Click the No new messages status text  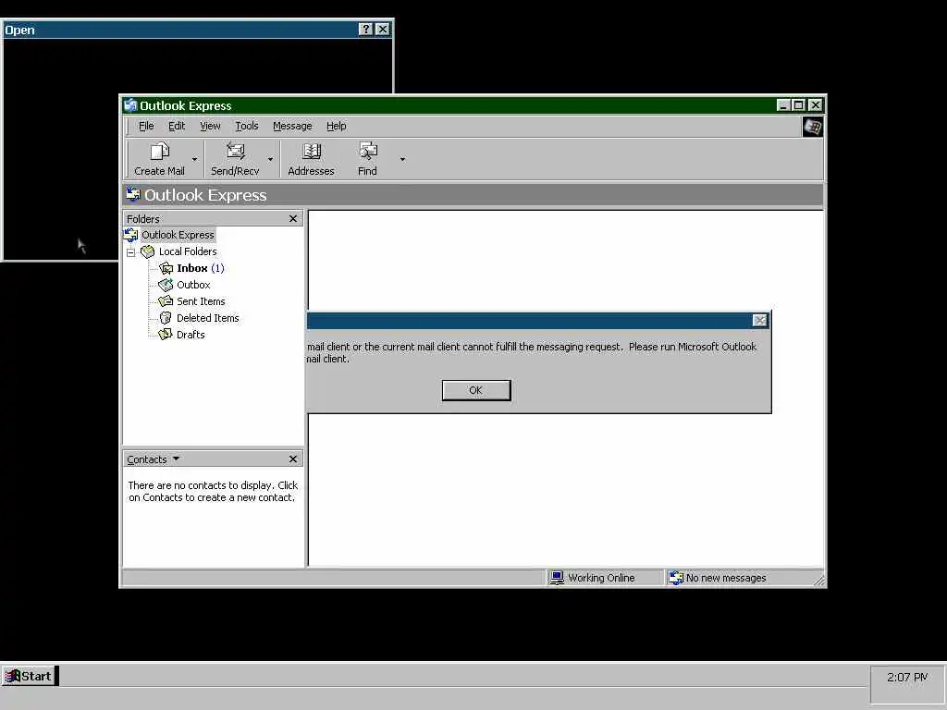726,578
